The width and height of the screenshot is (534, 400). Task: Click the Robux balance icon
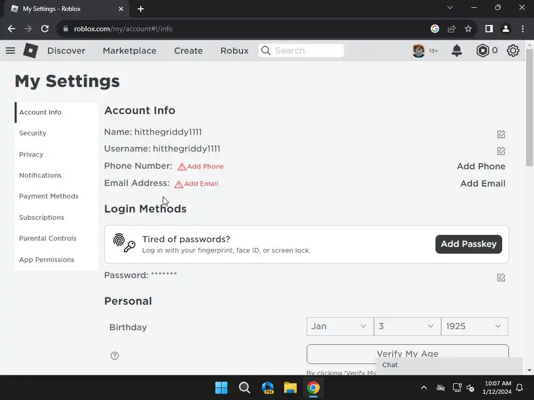(482, 51)
